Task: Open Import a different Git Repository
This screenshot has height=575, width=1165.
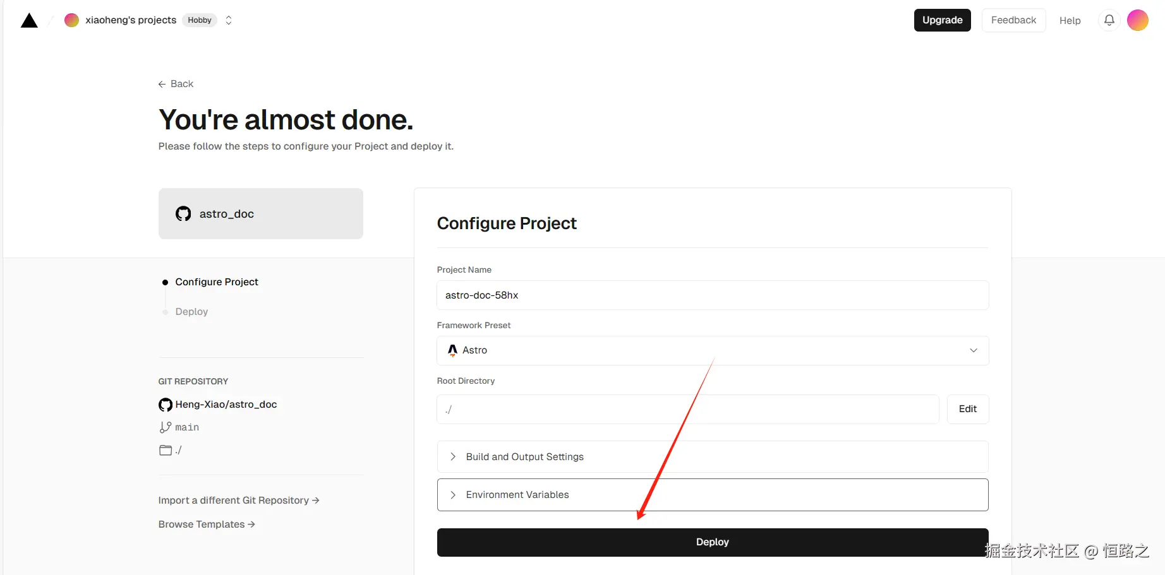Action: tap(238, 501)
